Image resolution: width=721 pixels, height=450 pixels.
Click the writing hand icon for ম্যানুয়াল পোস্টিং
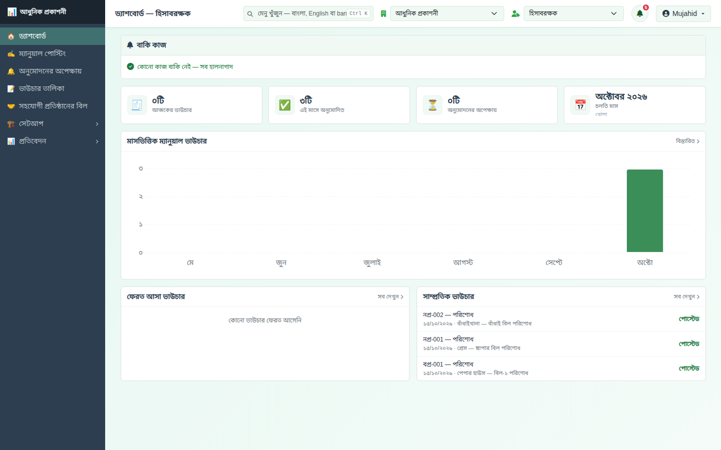point(11,54)
